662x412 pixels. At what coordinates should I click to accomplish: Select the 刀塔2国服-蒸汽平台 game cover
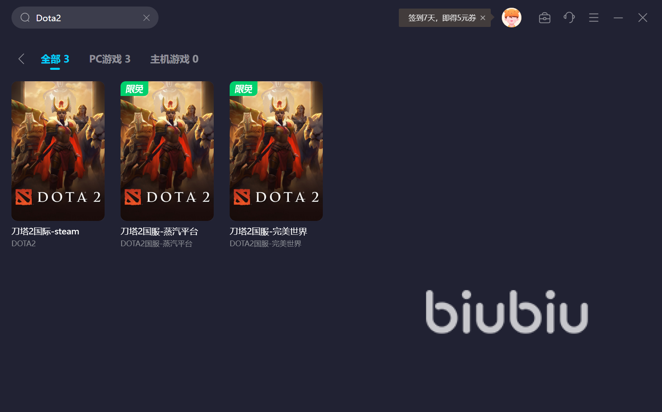(x=167, y=151)
